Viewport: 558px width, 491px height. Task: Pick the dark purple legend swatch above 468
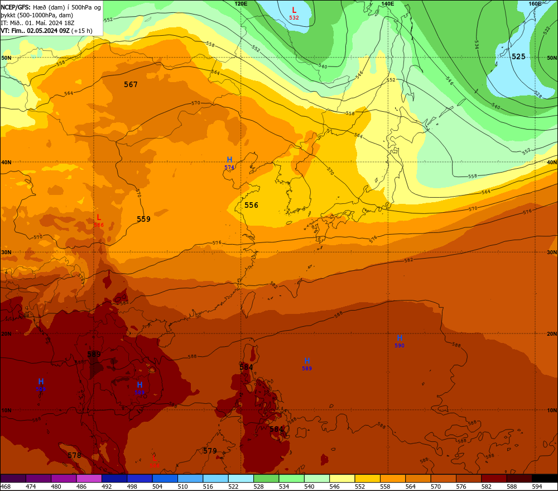pyautogui.click(x=13, y=478)
